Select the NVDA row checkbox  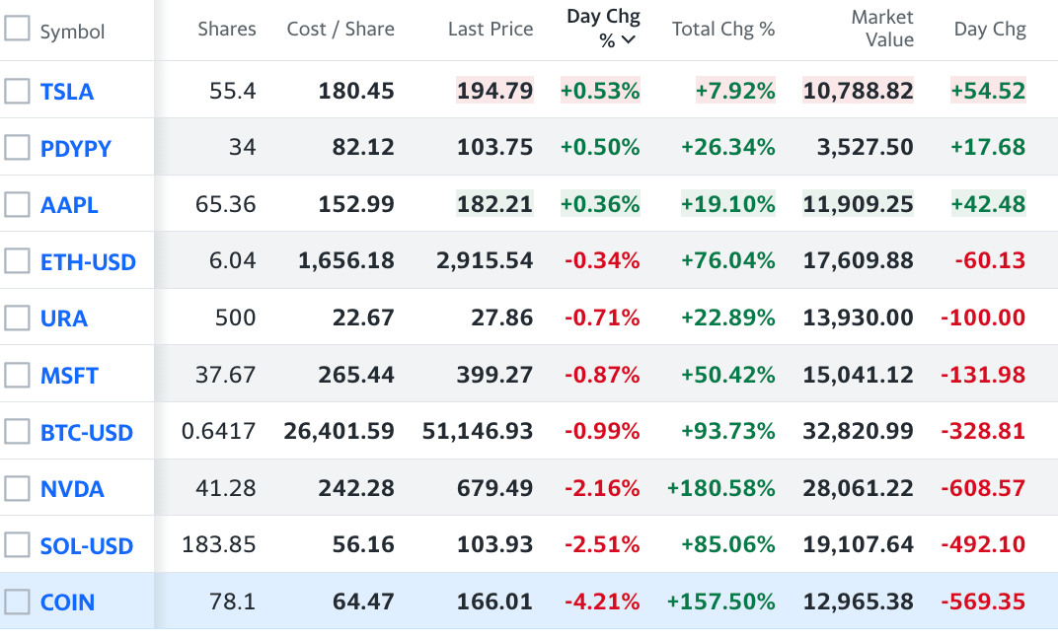click(x=18, y=488)
